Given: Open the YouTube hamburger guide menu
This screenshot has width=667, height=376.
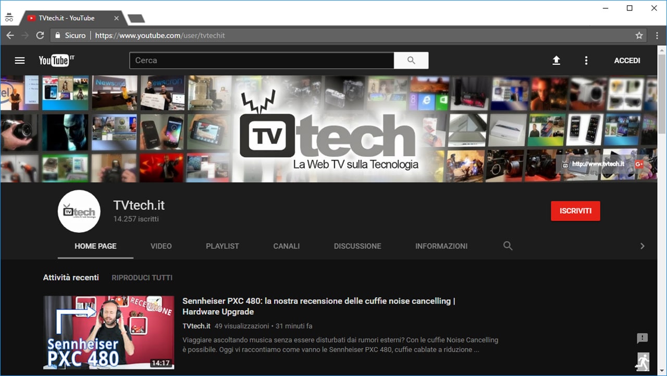Looking at the screenshot, I should click(20, 60).
